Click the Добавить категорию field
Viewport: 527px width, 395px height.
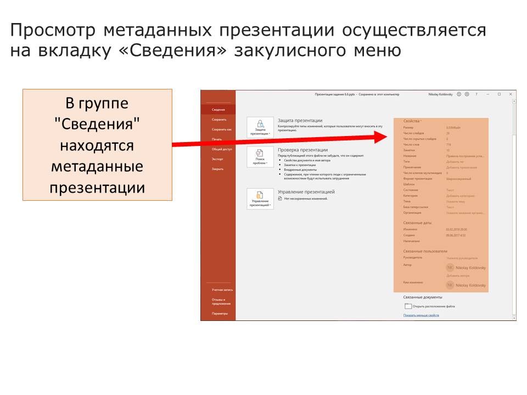click(x=460, y=196)
